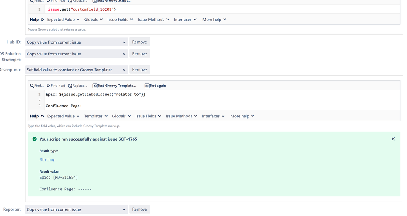
Task: Open Reporter copy value dropdown
Action: pos(76,209)
